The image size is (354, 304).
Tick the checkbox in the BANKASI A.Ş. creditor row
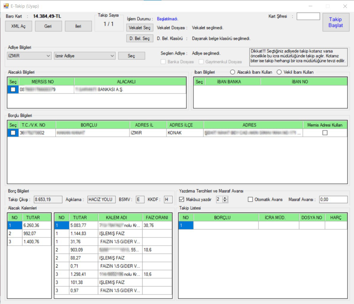point(13,90)
